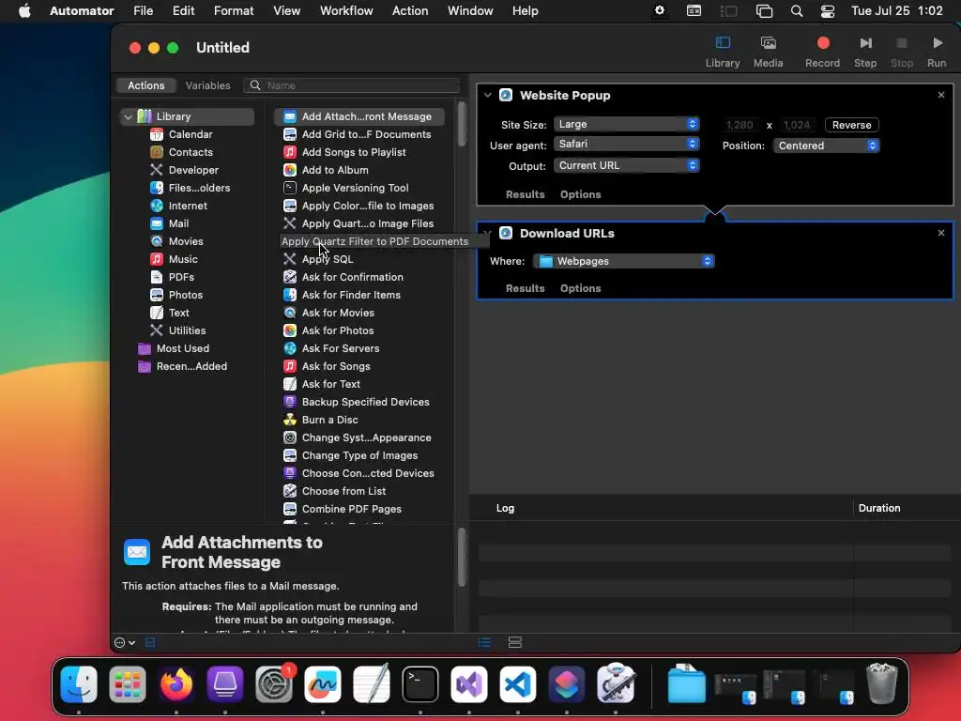Click the description pane scrollbar
This screenshot has height=721, width=961.
(462, 558)
